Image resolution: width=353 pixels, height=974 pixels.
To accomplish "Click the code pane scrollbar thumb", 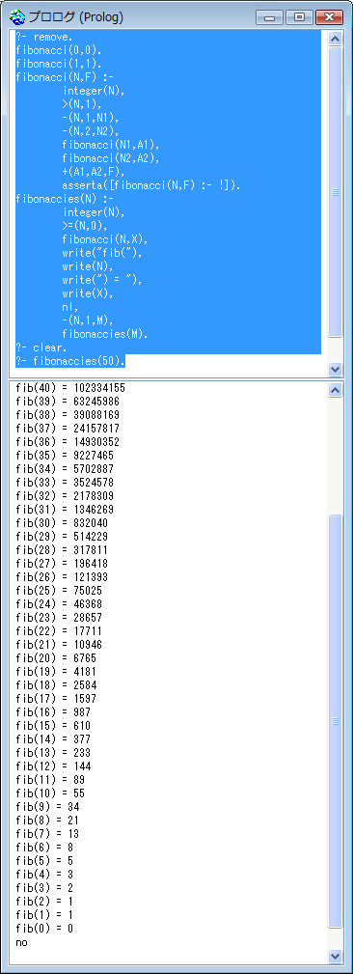I will pos(335,192).
